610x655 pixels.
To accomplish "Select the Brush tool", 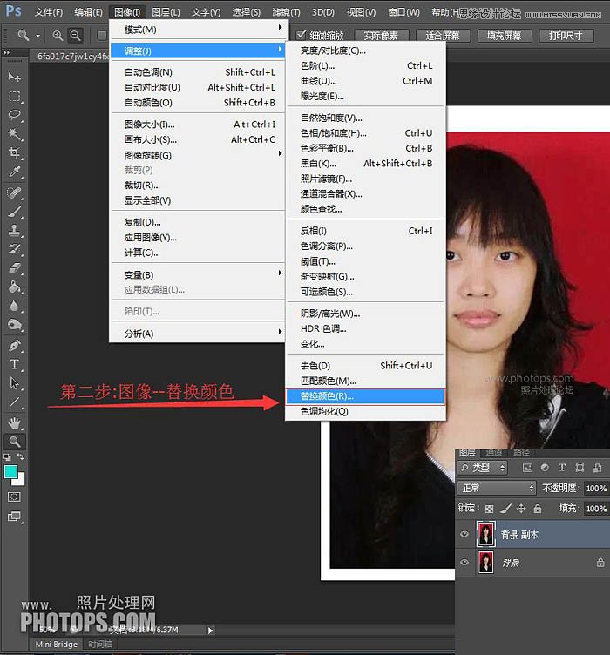I will click(x=14, y=212).
